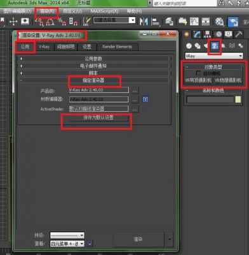The width and height of the screenshot is (249, 255).
Task: Open the material editor icon
Action: tap(219, 22)
